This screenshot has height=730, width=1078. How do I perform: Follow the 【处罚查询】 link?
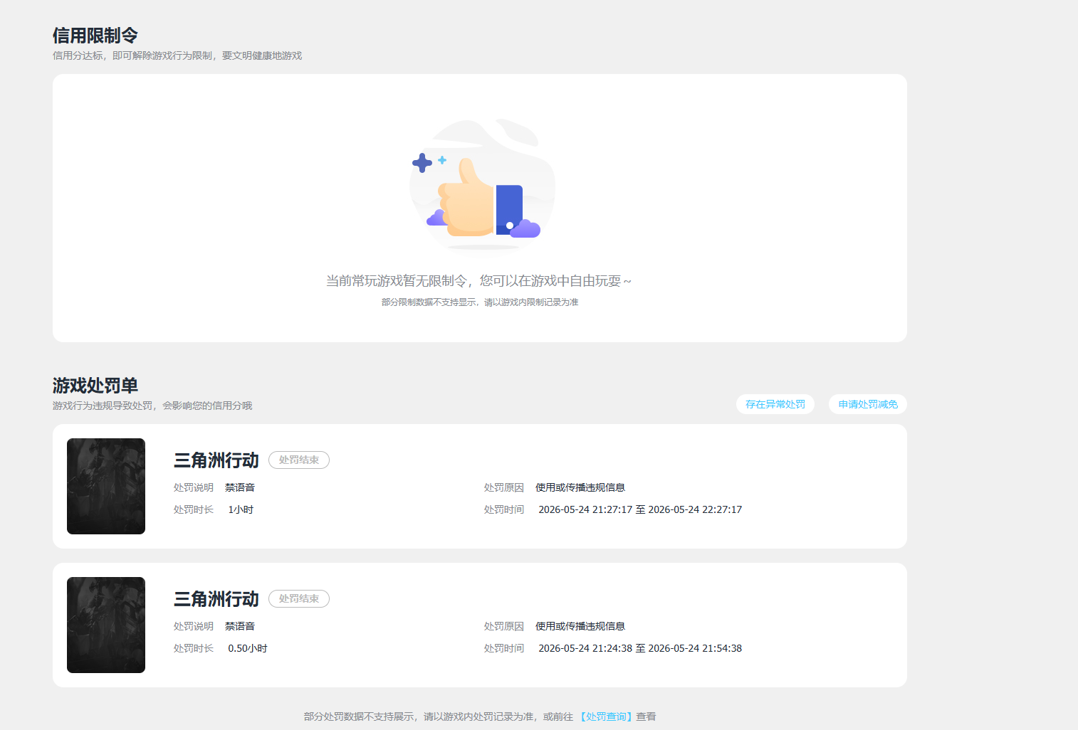pyautogui.click(x=605, y=716)
